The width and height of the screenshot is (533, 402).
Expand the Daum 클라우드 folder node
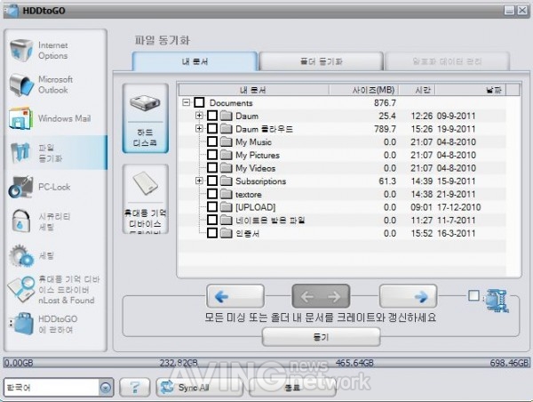(199, 129)
